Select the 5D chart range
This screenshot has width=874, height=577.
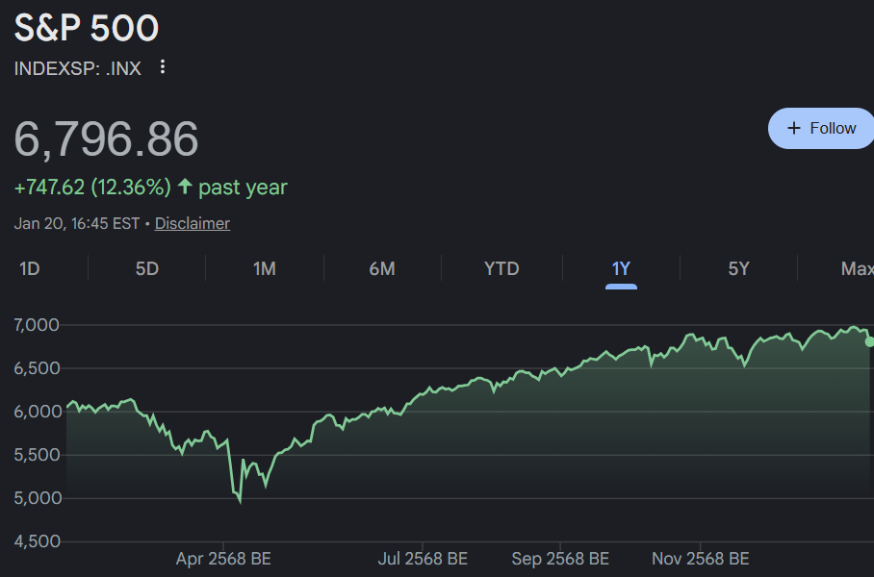point(147,268)
